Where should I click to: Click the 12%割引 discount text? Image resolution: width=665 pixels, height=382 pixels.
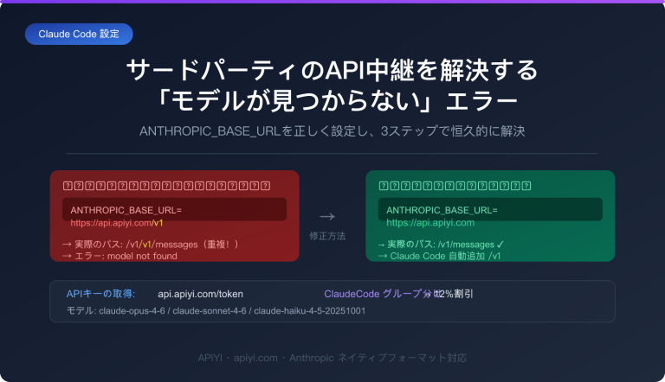coord(455,294)
